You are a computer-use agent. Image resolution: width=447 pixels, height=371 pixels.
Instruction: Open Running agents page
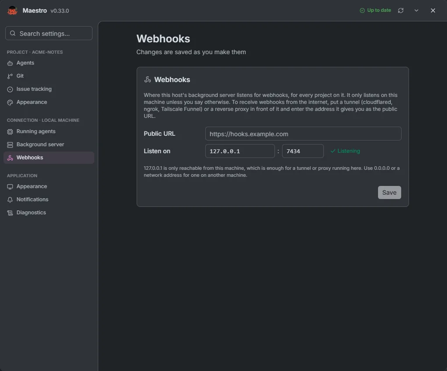[x=49, y=132]
